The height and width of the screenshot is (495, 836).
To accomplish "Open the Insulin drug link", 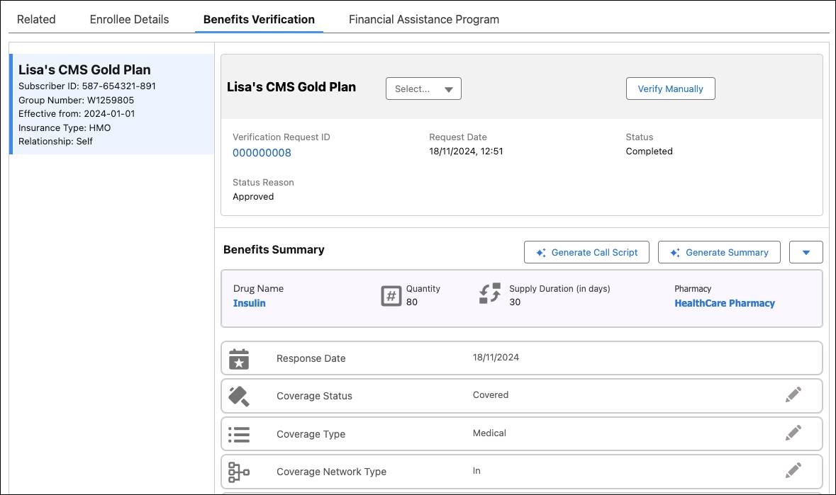I will click(x=250, y=303).
